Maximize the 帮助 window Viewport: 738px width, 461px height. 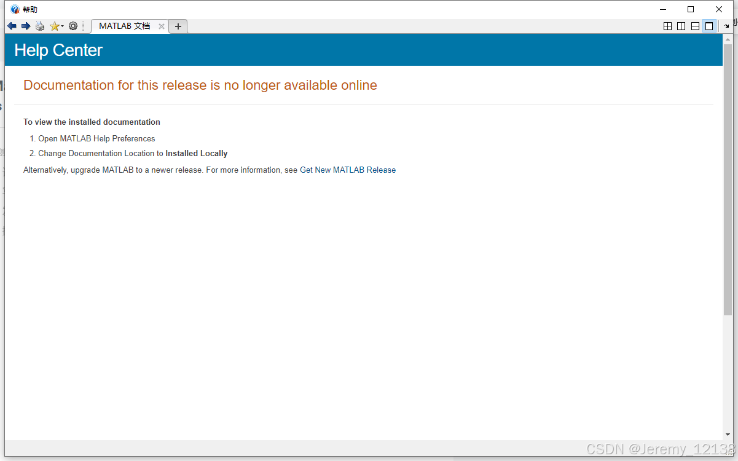[691, 9]
